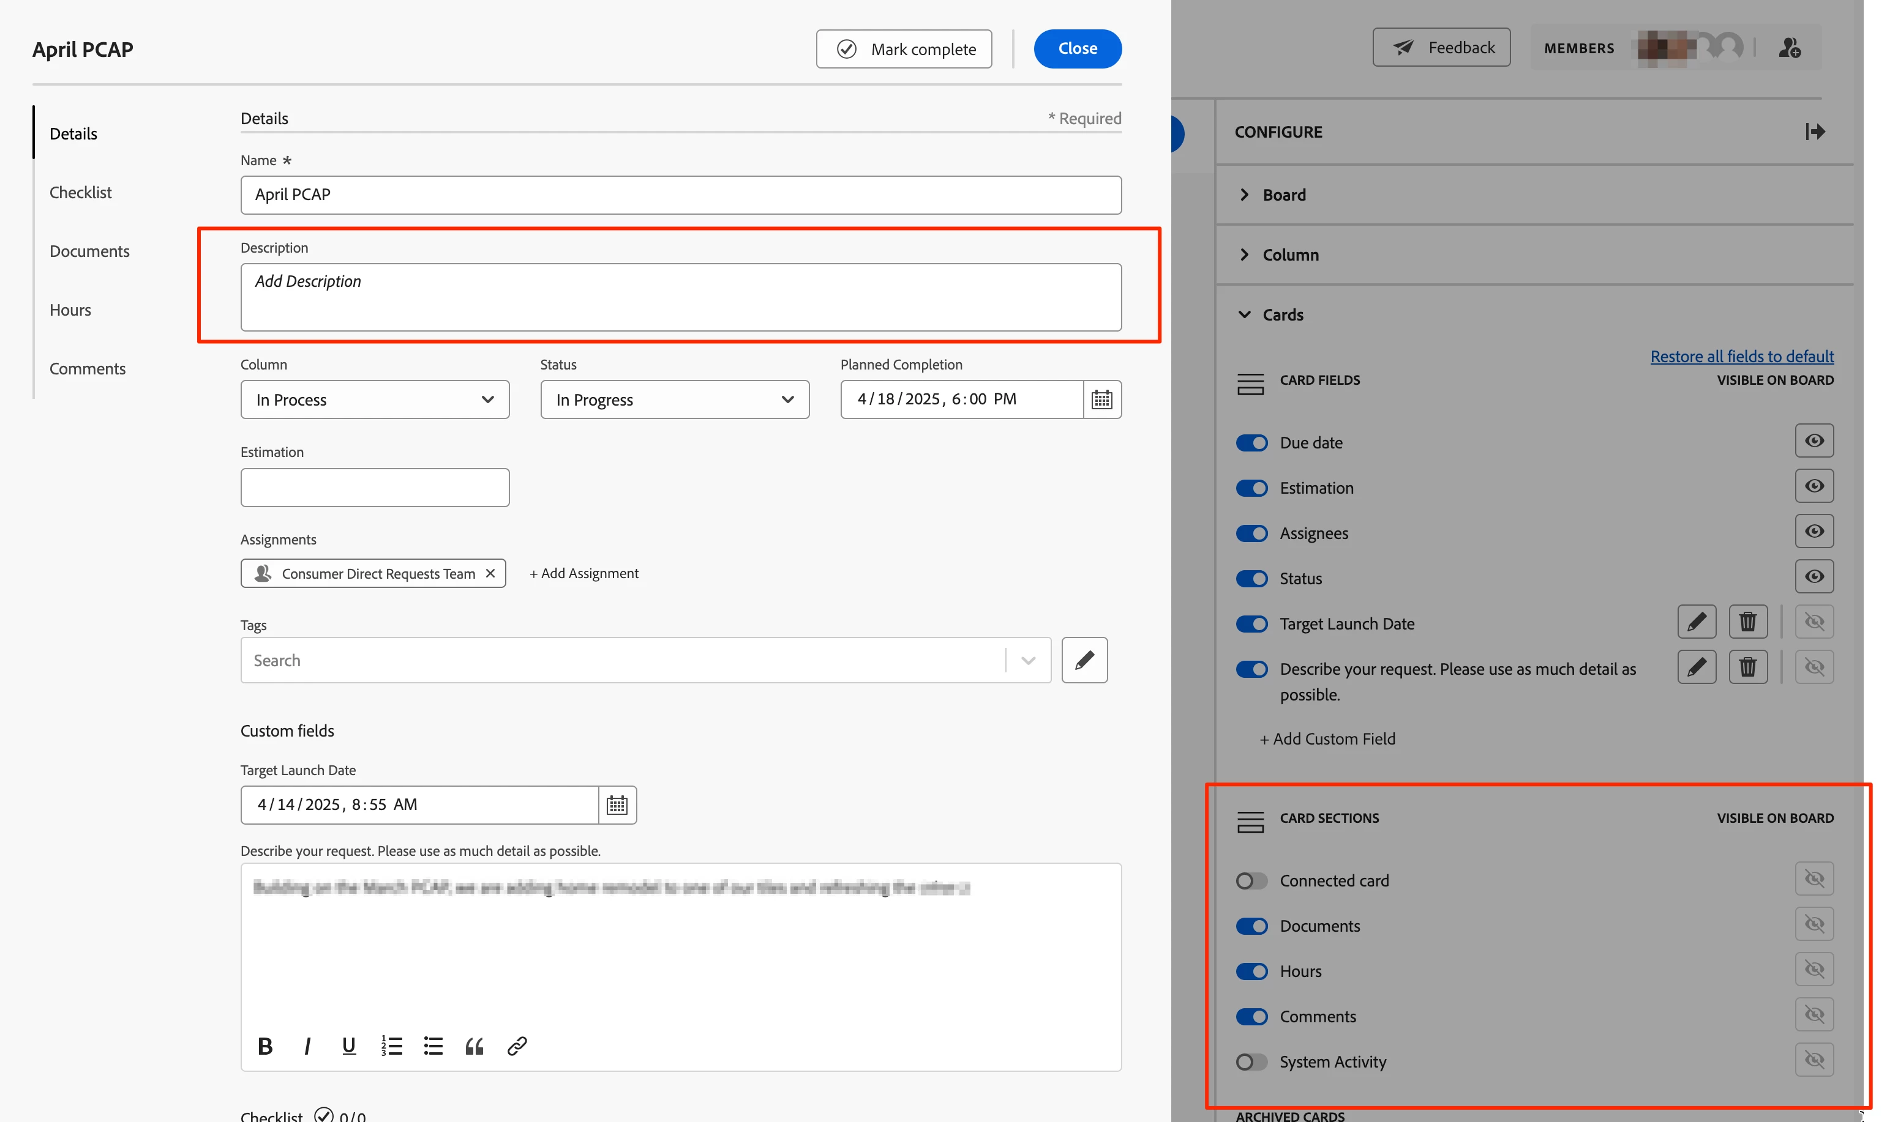Delete the Target Launch Date field

1747,622
